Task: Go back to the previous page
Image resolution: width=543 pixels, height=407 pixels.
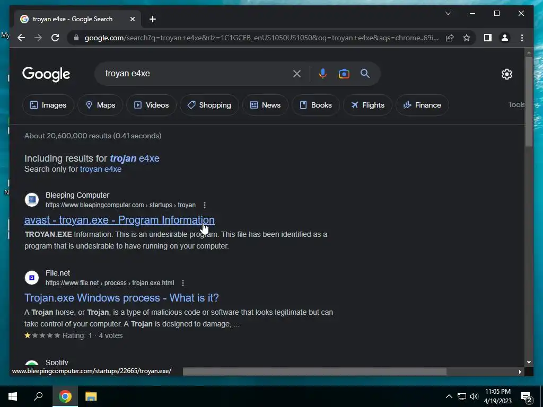Action: point(21,38)
